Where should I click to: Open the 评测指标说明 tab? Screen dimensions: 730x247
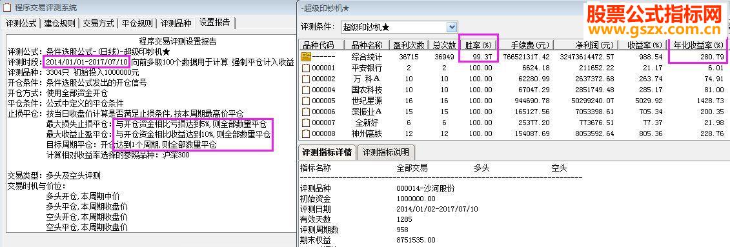386,152
